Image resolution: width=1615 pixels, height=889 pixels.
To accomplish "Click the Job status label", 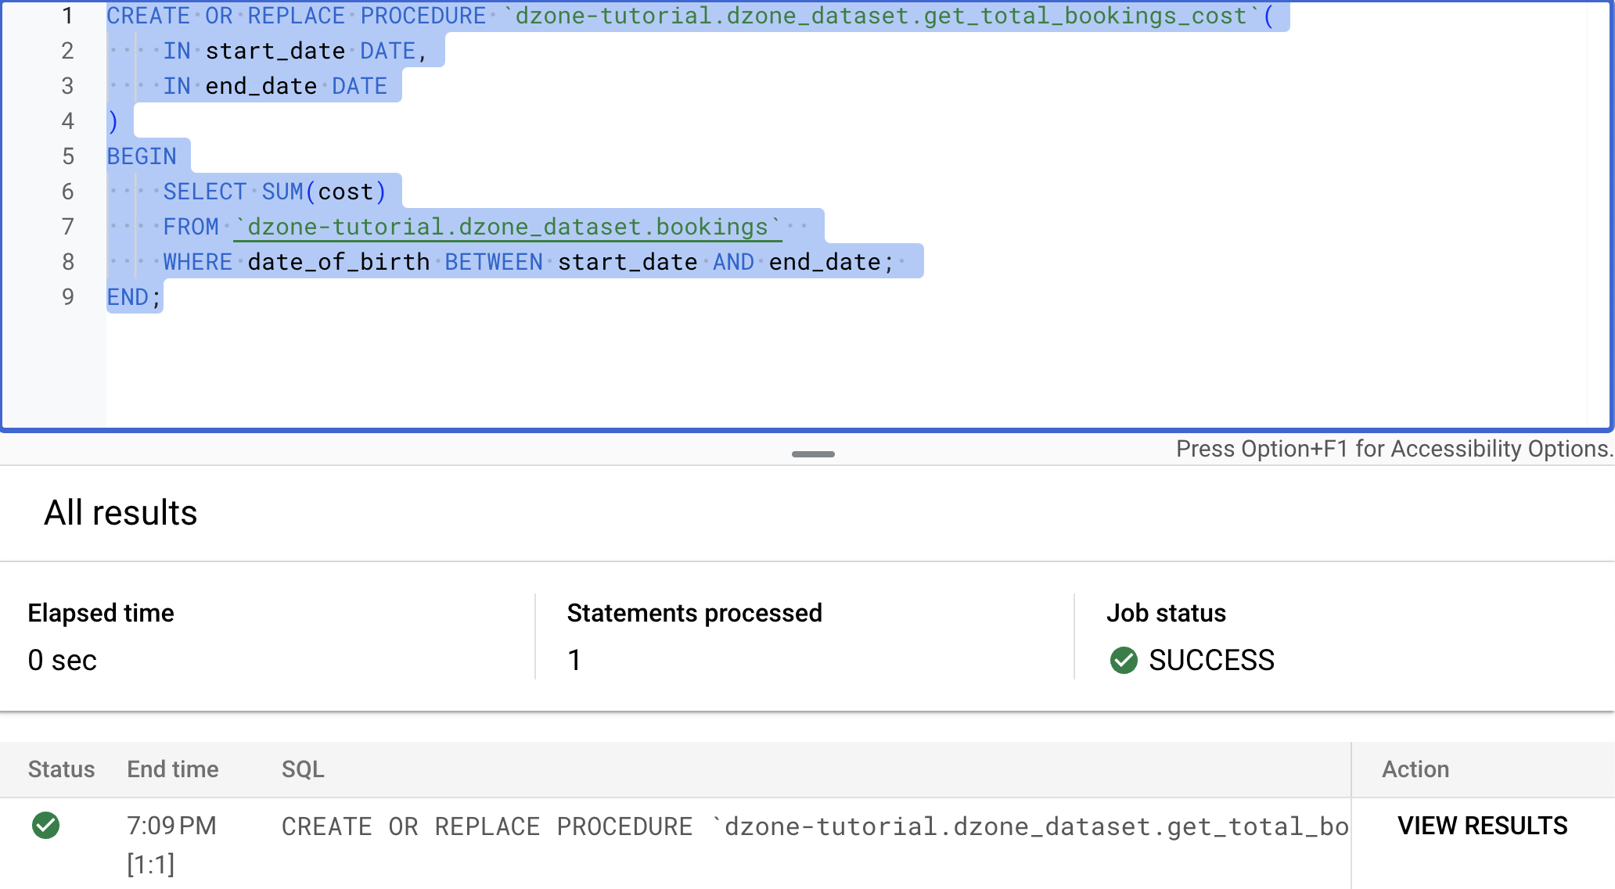I will click(x=1166, y=613).
